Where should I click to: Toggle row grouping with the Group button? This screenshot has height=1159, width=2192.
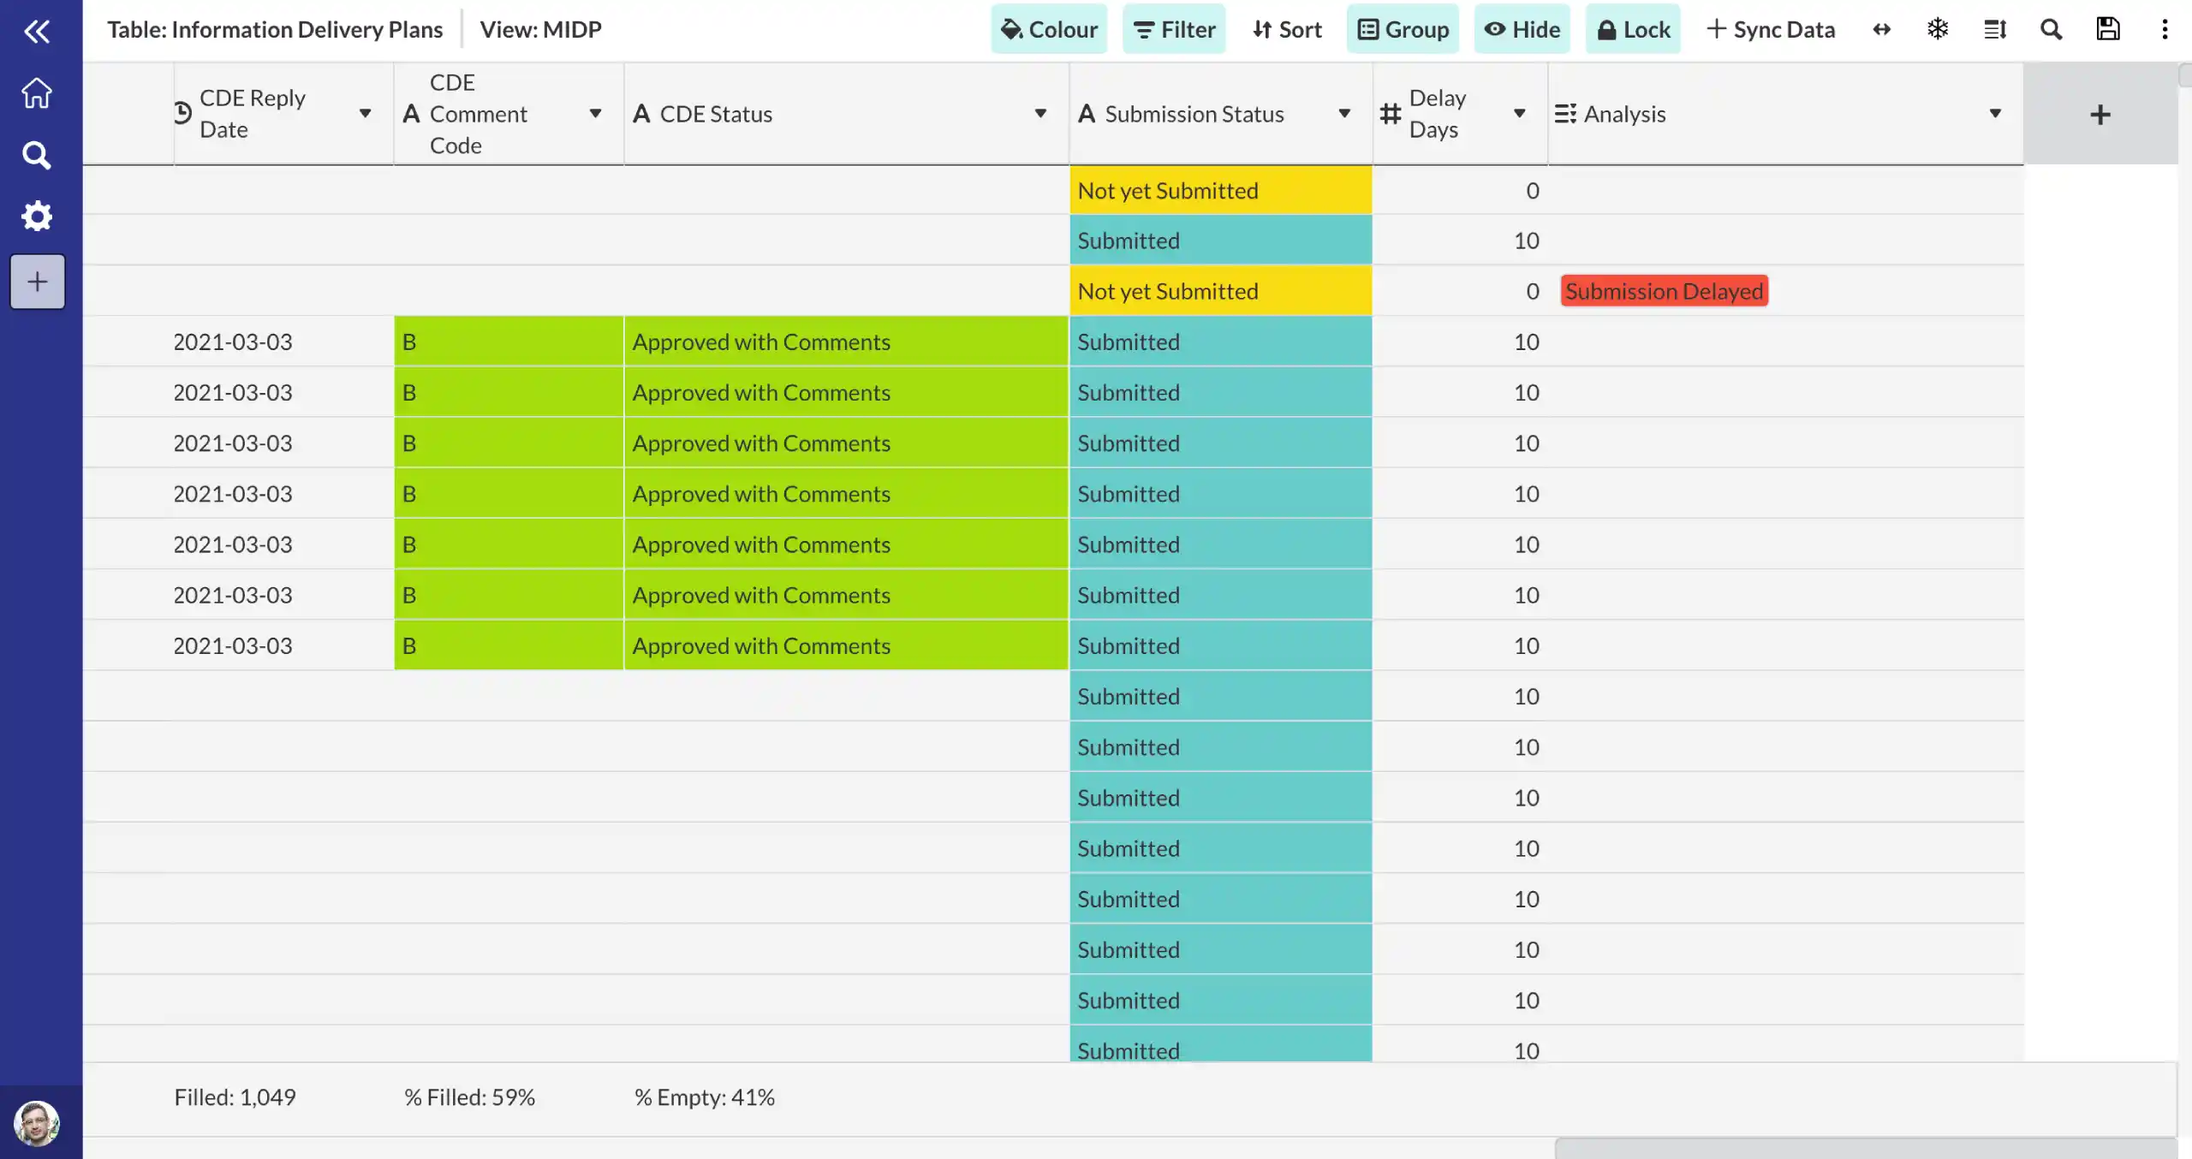[1403, 28]
